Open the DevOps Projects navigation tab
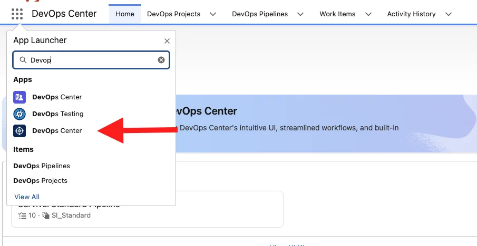 click(x=174, y=14)
